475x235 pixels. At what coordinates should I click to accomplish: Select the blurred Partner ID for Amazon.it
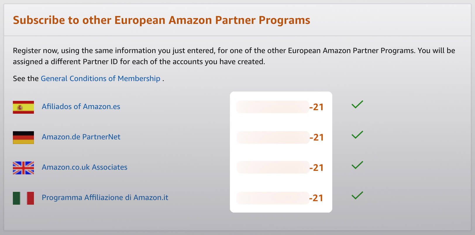(x=273, y=198)
